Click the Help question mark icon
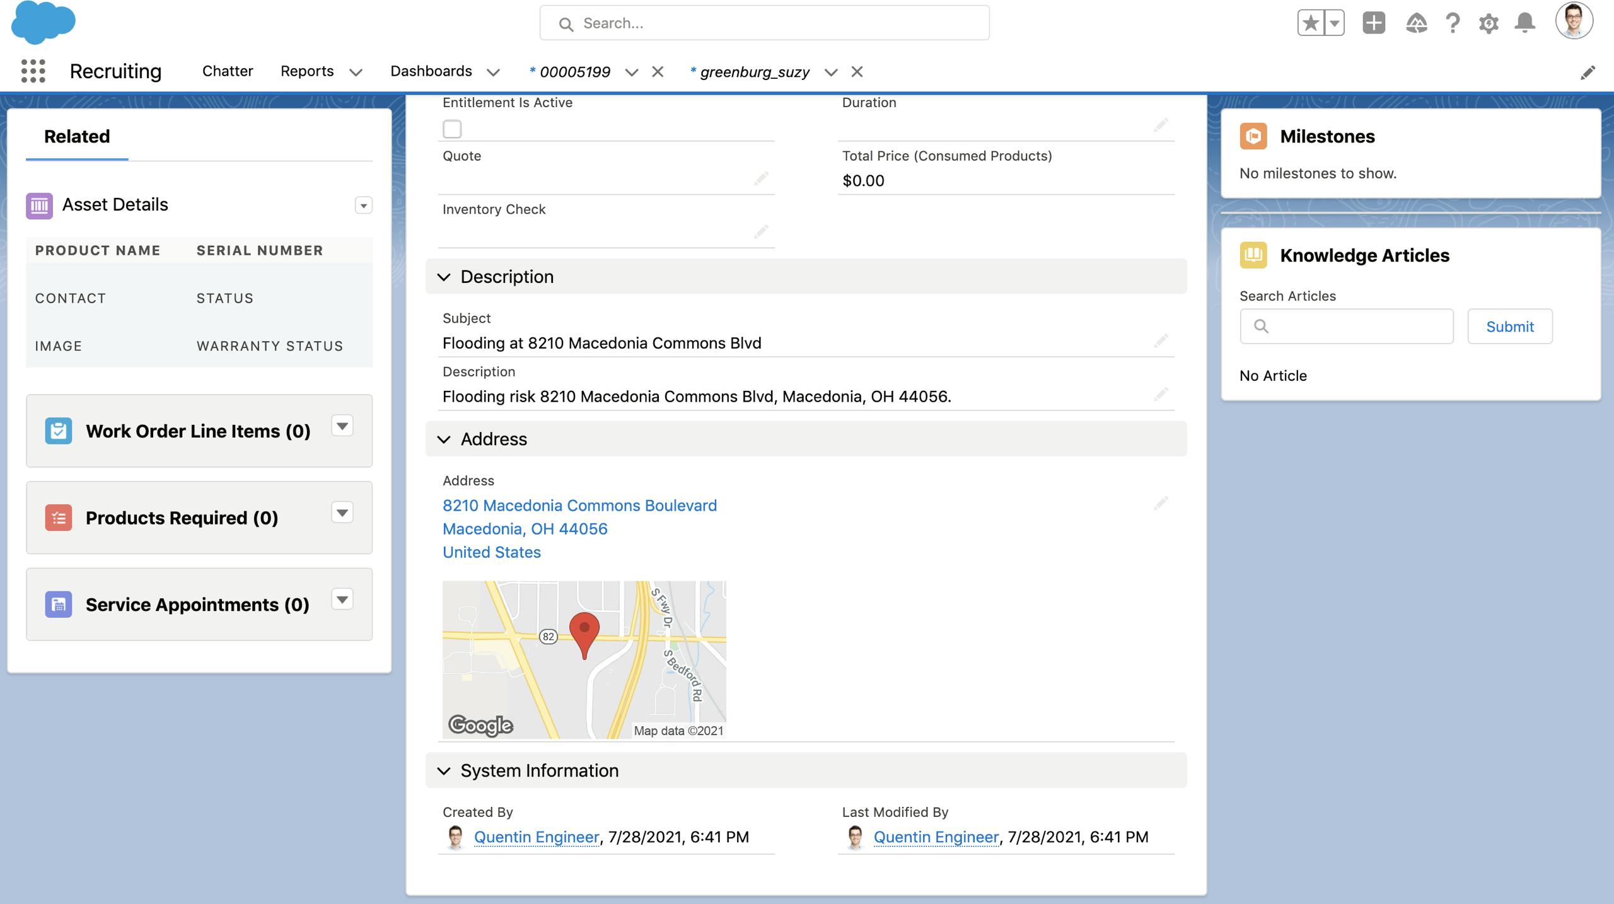Viewport: 1614px width, 904px height. point(1453,24)
